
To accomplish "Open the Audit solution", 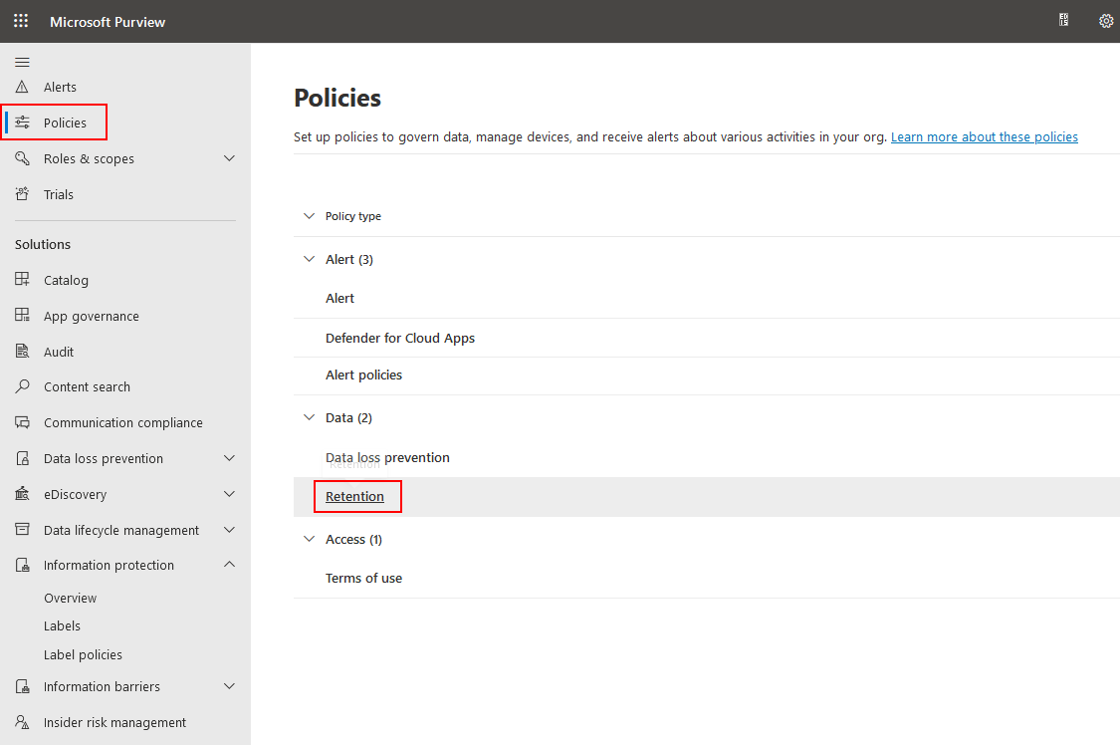I will [x=59, y=352].
